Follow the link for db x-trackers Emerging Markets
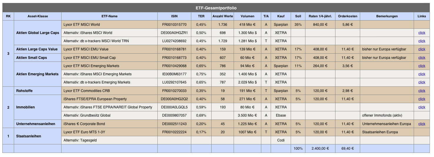This screenshot has width=434, height=157. pyautogui.click(x=421, y=82)
